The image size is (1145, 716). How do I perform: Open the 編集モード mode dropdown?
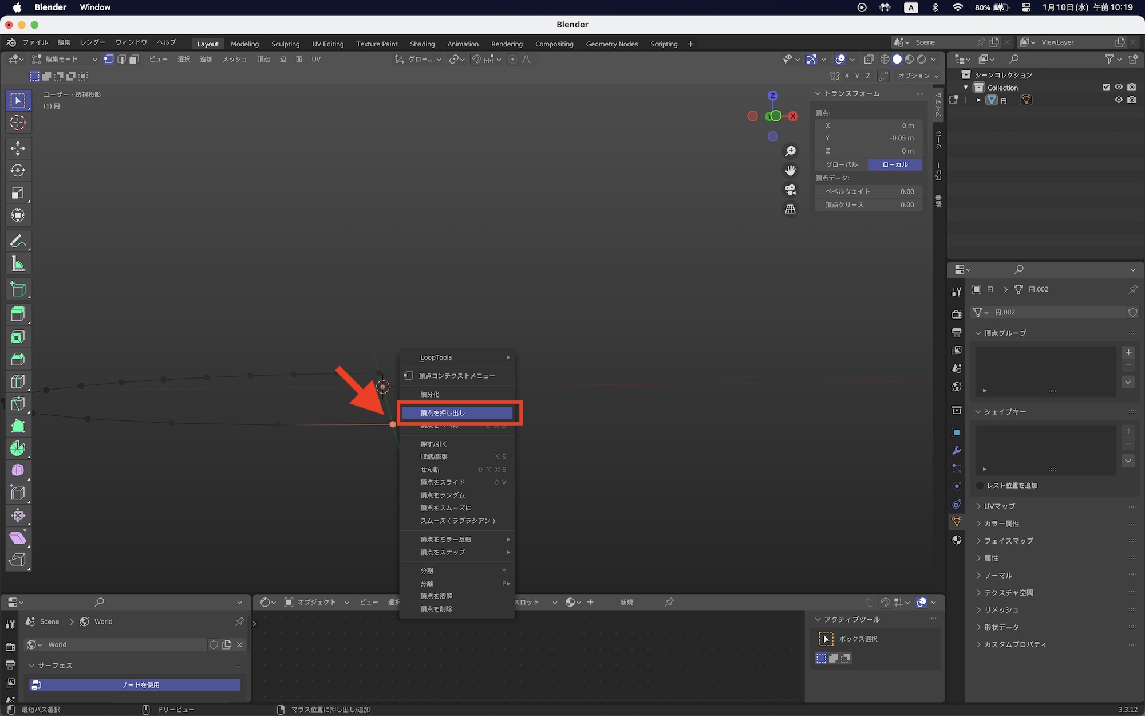coord(64,59)
